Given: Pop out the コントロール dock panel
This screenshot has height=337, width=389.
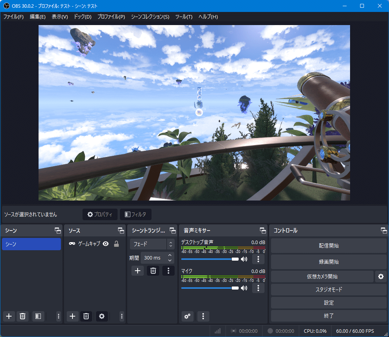Looking at the screenshot, I should pos(384,231).
